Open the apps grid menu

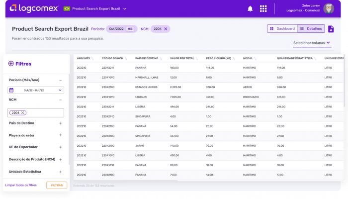point(263,8)
